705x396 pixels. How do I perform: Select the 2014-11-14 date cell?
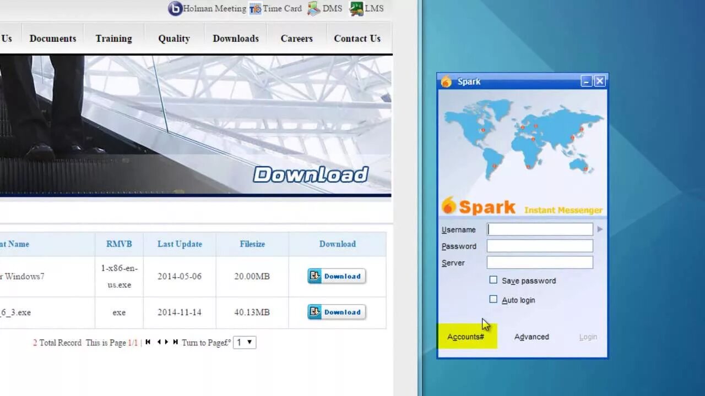(x=180, y=312)
